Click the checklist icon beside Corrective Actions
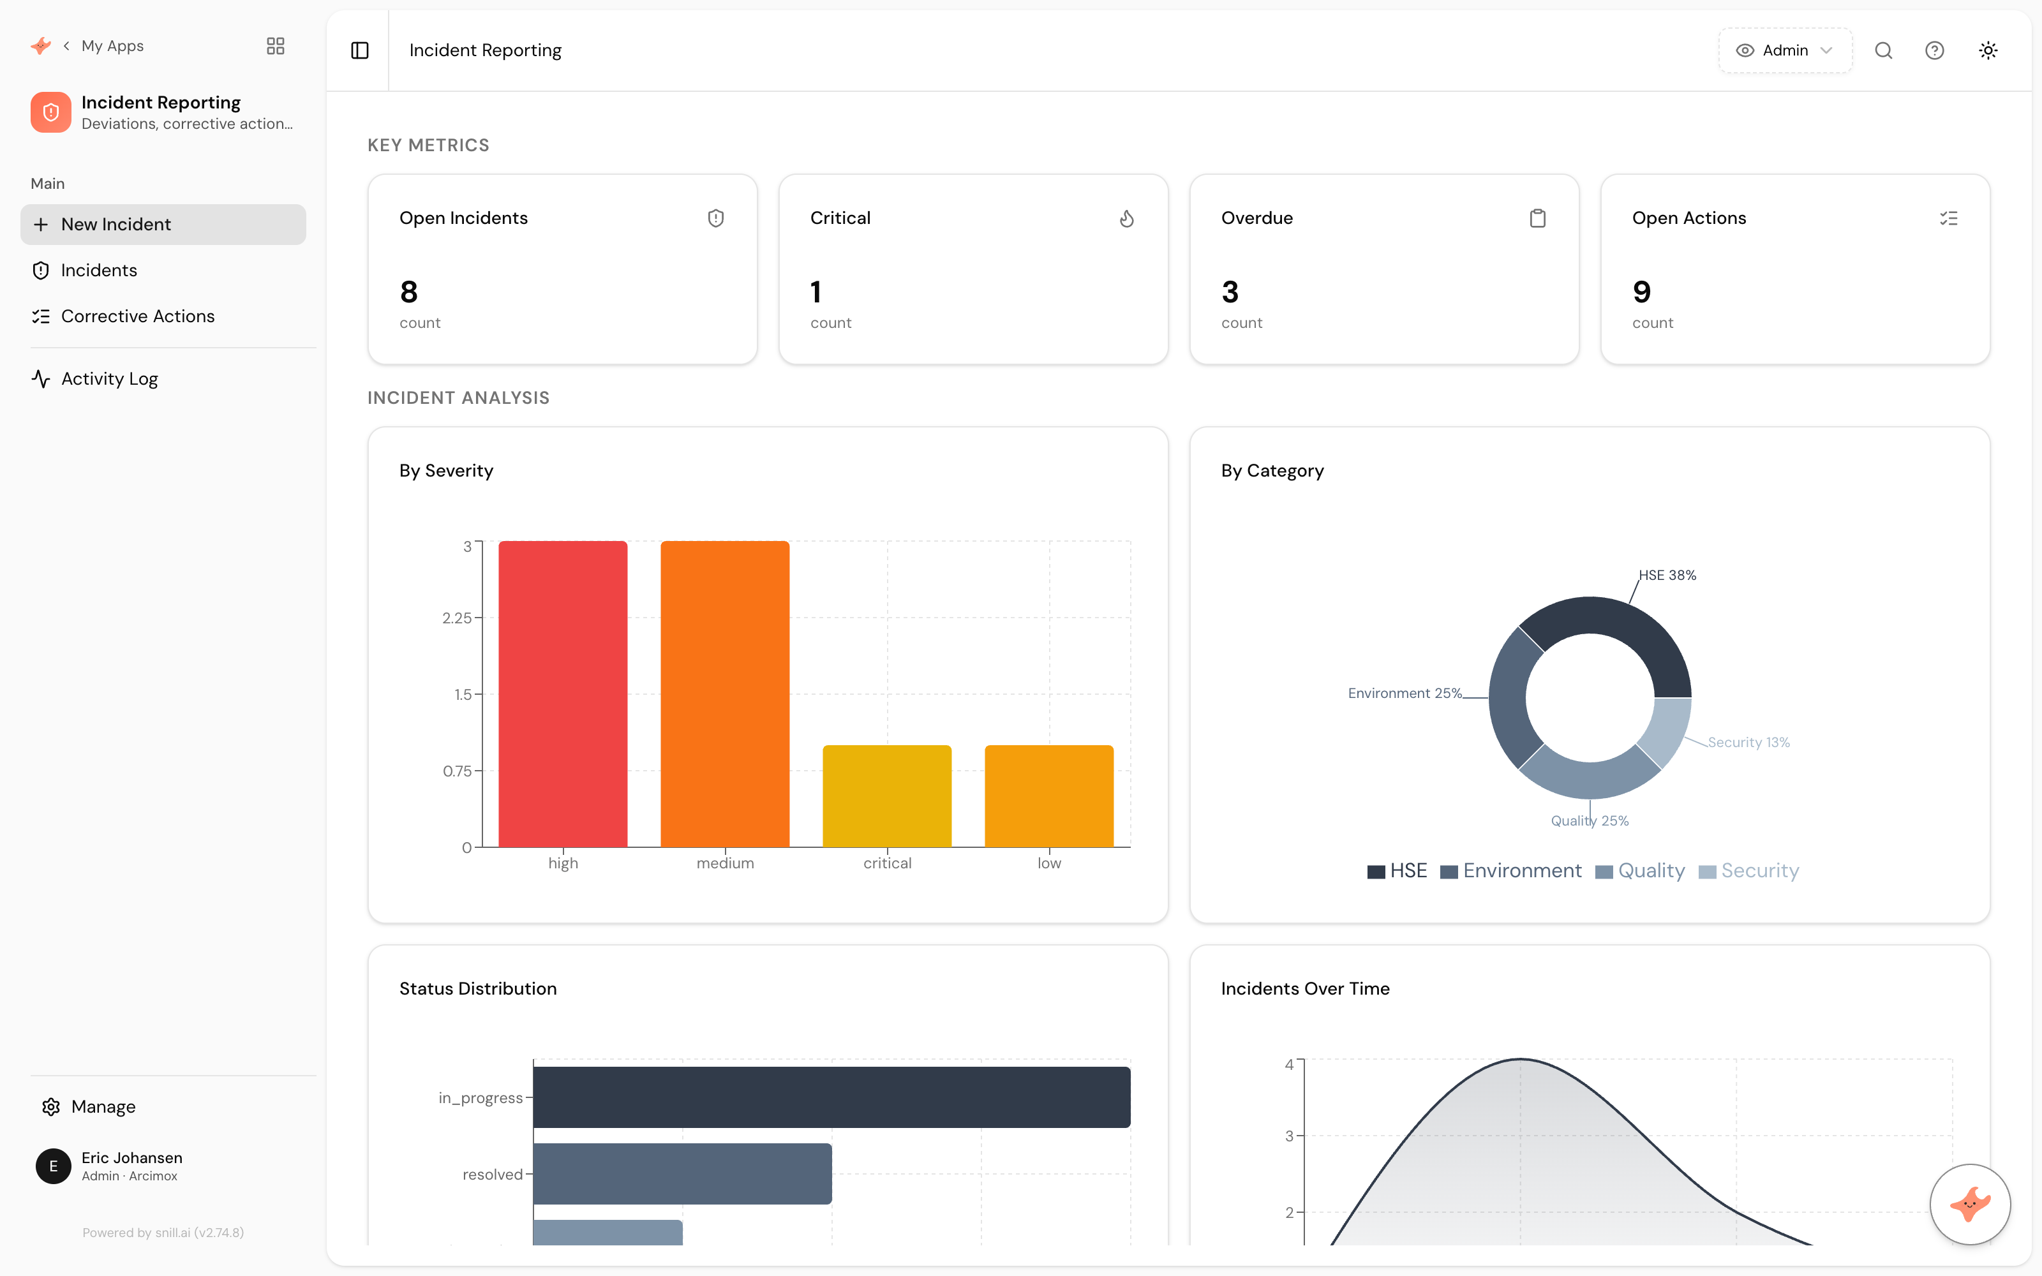The width and height of the screenshot is (2042, 1276). pos(40,316)
